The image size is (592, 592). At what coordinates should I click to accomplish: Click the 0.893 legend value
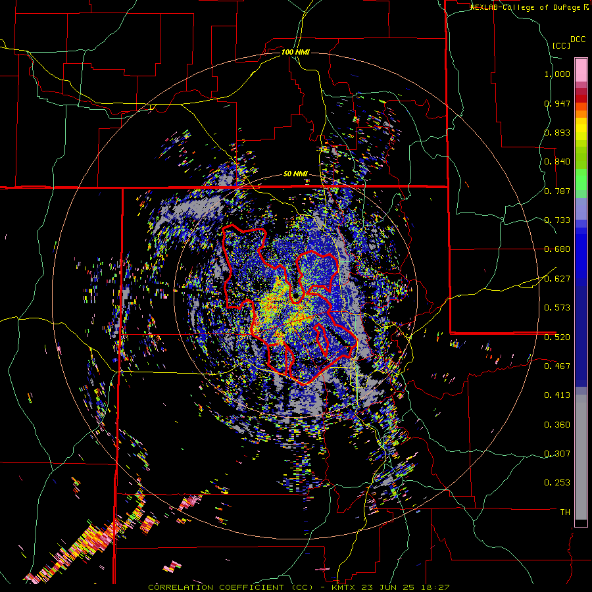click(557, 132)
